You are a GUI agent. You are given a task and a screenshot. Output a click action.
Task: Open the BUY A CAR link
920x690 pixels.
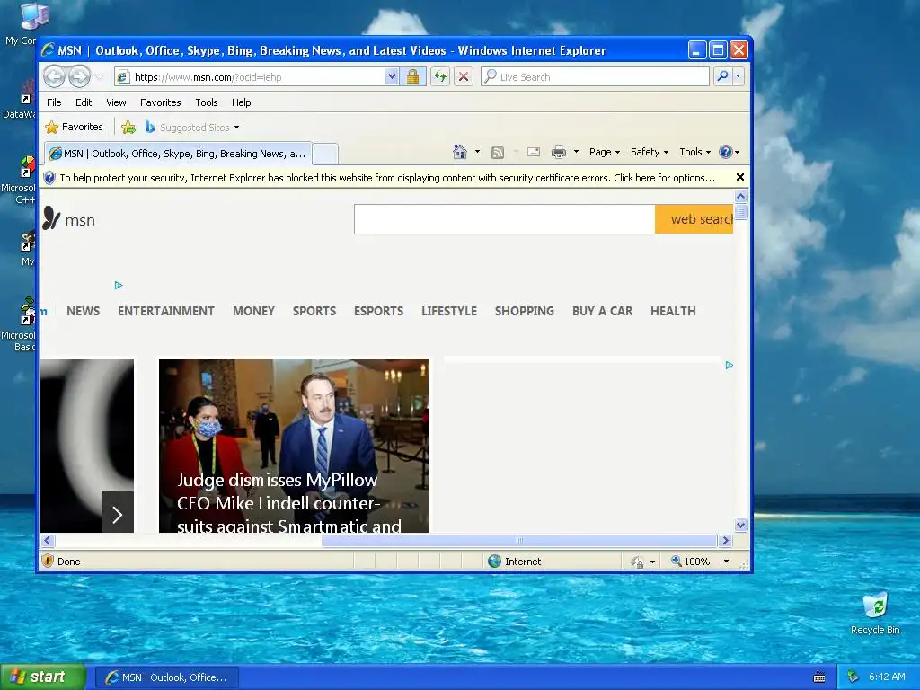pos(603,311)
